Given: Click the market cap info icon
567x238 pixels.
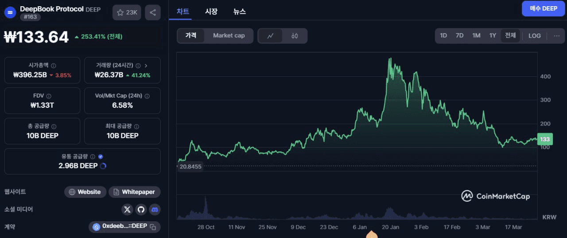Looking at the screenshot, I should pos(54,65).
